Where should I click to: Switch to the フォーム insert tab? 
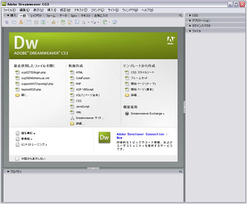[51, 16]
